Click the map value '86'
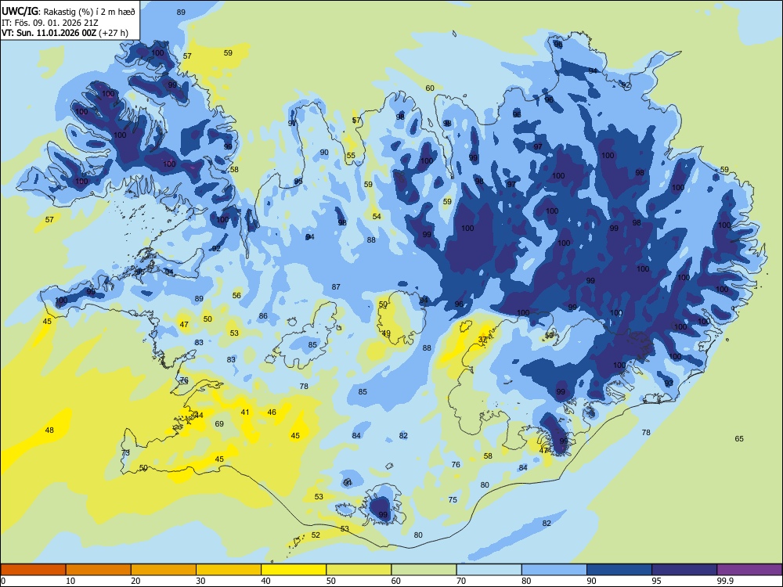Image resolution: width=783 pixels, height=587 pixels. point(263,316)
